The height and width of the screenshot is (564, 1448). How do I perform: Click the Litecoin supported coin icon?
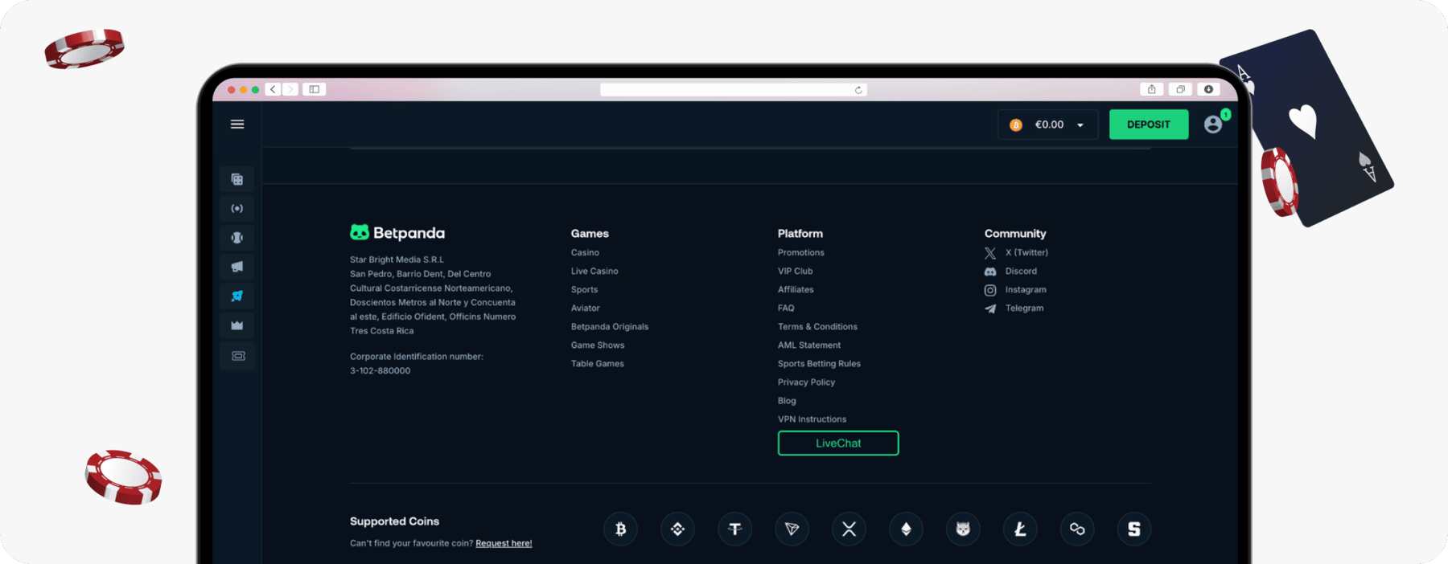point(1020,529)
